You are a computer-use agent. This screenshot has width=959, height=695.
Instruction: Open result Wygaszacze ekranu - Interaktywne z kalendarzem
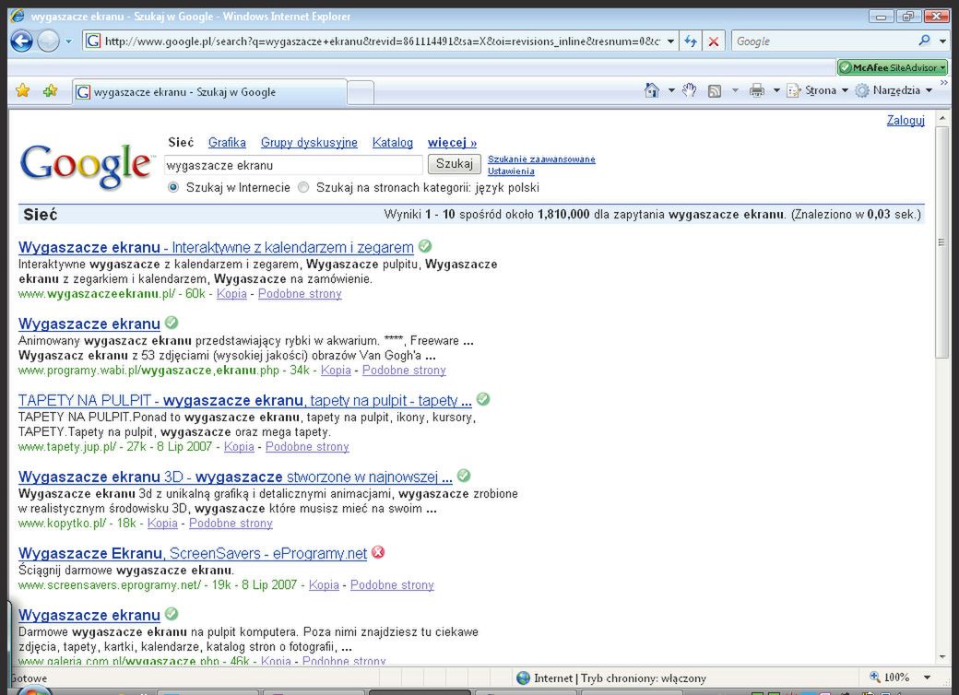tap(216, 247)
